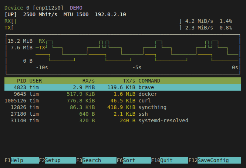Click the 1.6 MiB TX value
The image size is (246, 168).
tap(124, 94)
